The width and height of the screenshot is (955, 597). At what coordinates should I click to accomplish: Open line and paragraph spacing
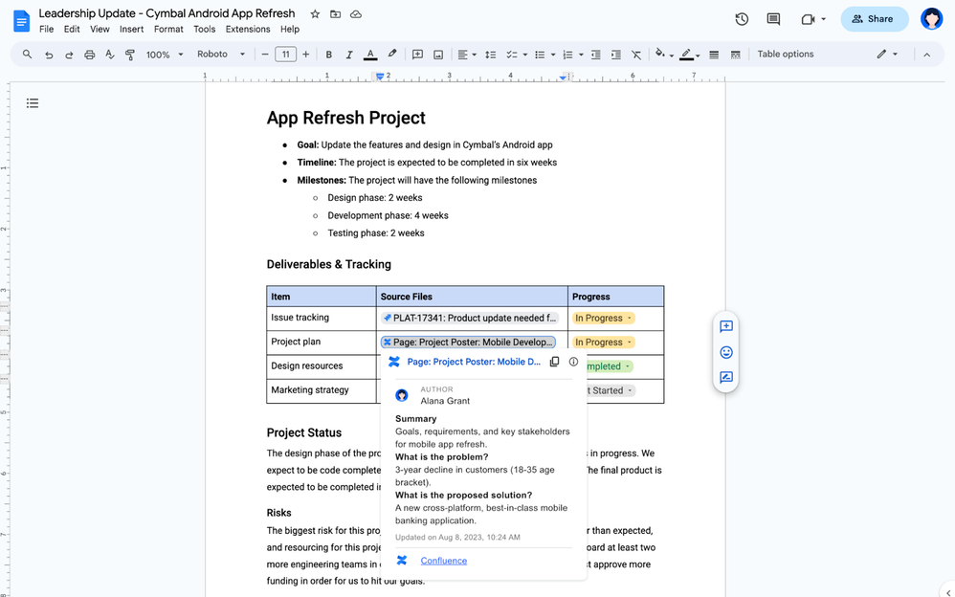pos(490,55)
